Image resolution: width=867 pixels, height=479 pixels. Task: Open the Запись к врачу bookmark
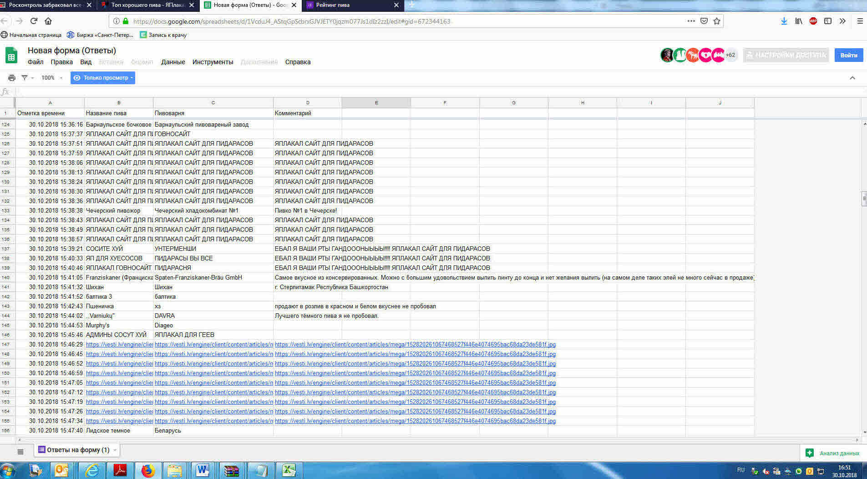(163, 35)
